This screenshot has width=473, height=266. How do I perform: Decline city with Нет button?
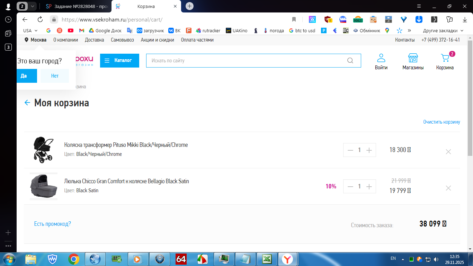pos(55,76)
